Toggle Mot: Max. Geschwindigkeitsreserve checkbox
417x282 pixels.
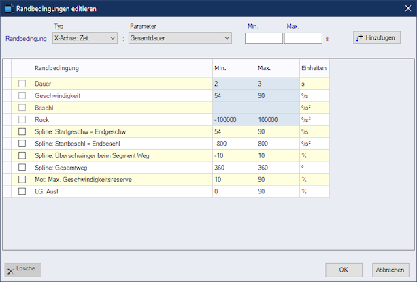click(x=22, y=180)
